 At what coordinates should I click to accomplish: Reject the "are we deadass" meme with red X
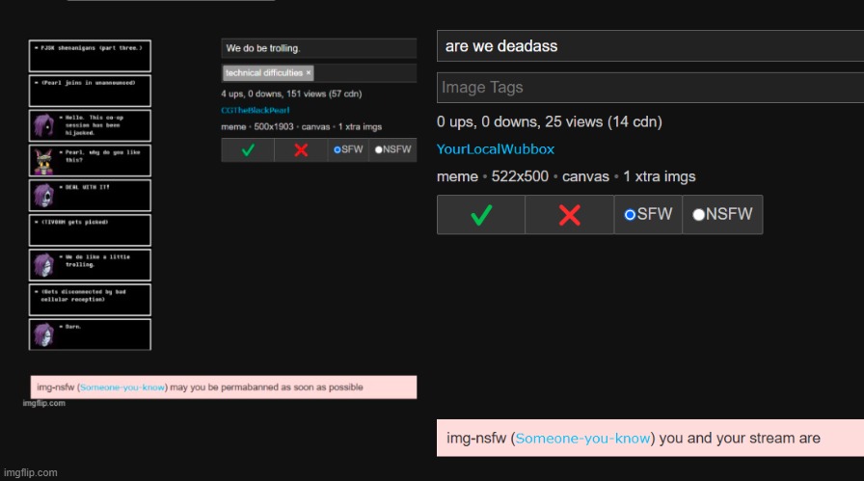pos(569,215)
